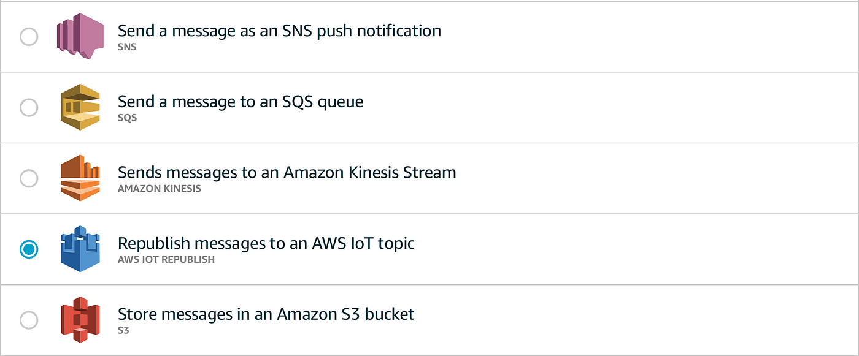
Task: Click 'Send a message to an SQS queue'
Action: click(x=241, y=102)
